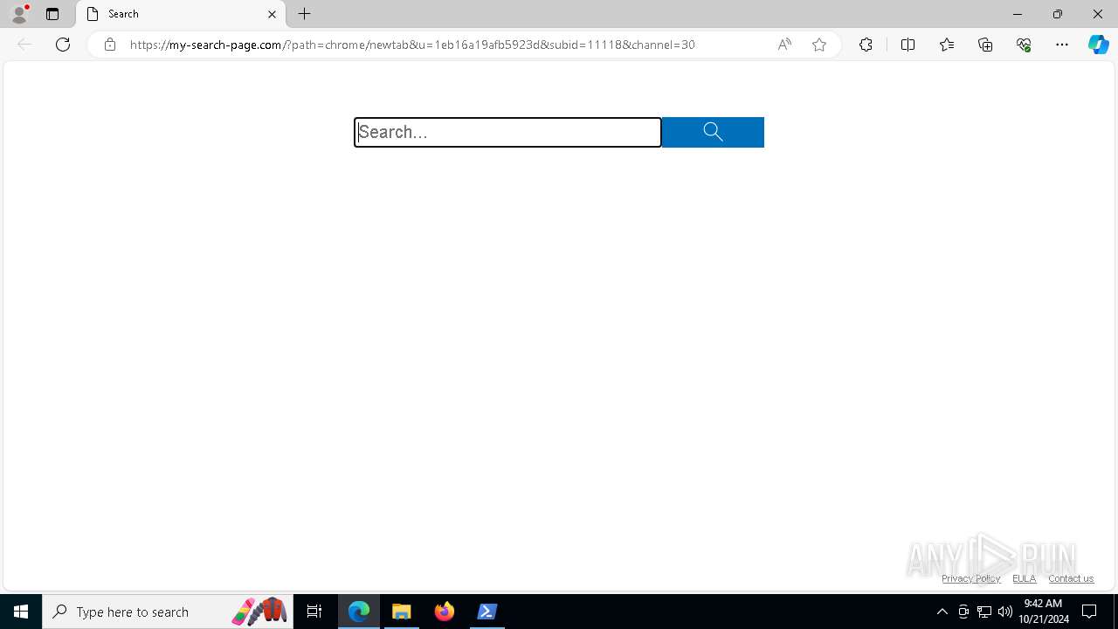Screen dimensions: 1118x629
Task: Close the Search tab
Action: point(272,14)
